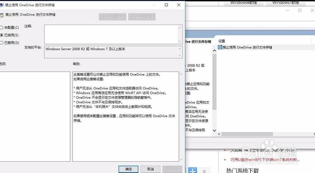Click the comment box scroll up arrow
The image size is (315, 173).
180,28
